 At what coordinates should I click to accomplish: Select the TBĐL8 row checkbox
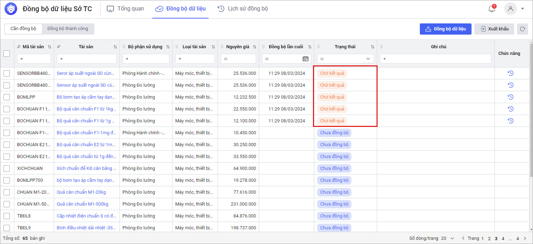tap(7, 216)
